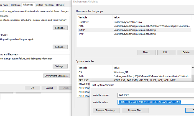Click Variable column header in system variables

[x=95, y=68]
